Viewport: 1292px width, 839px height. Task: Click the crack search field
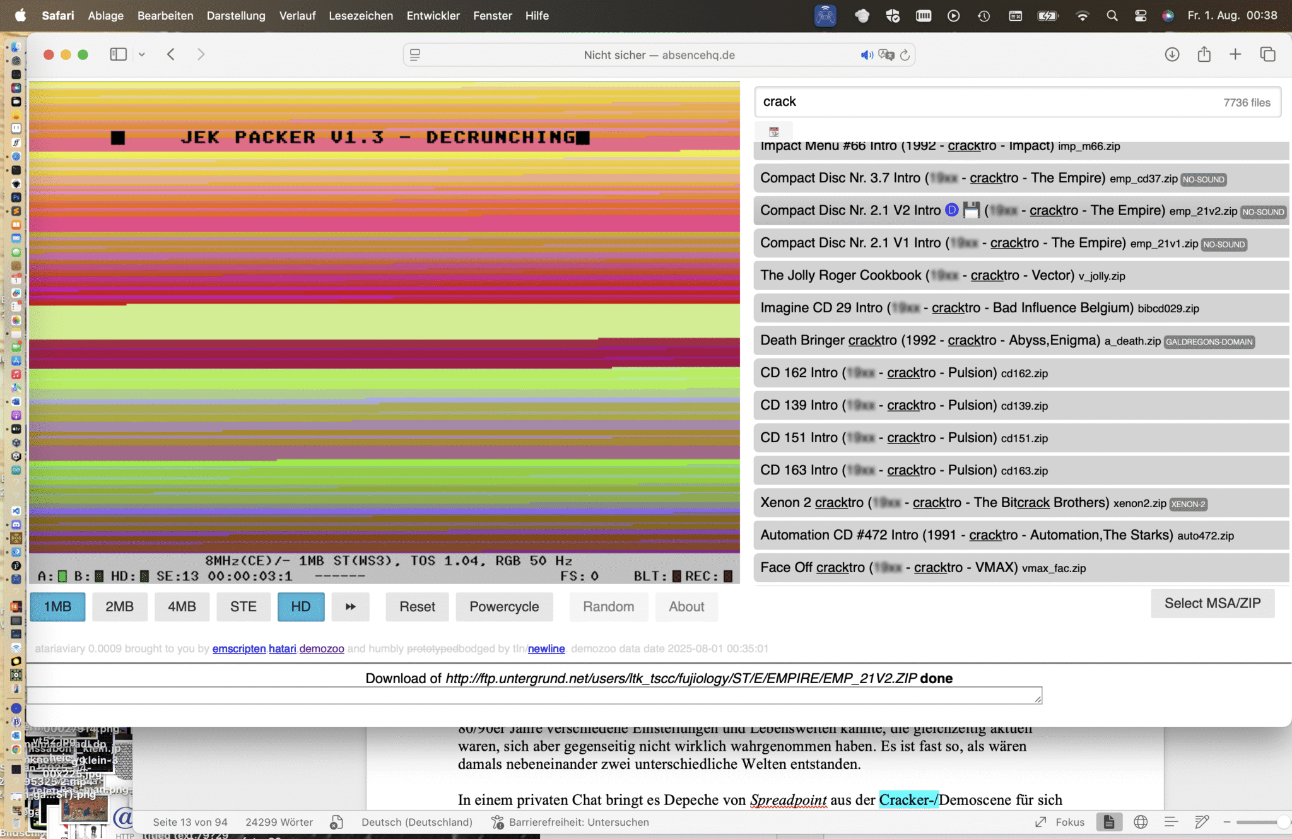coord(984,102)
